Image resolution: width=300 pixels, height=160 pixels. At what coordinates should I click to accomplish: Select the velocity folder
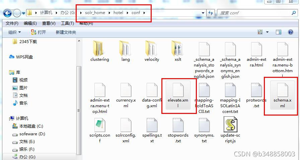point(152,51)
